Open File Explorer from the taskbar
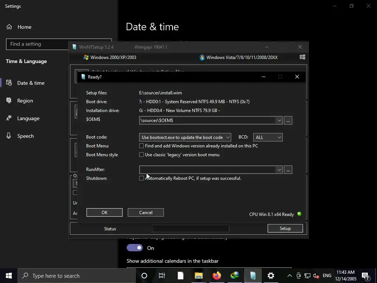Viewport: 377px width, 283px height. click(198, 276)
